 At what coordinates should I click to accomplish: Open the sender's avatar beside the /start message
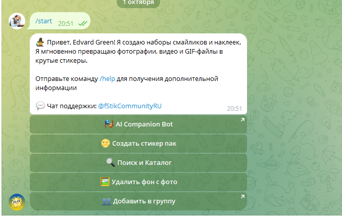[17, 20]
